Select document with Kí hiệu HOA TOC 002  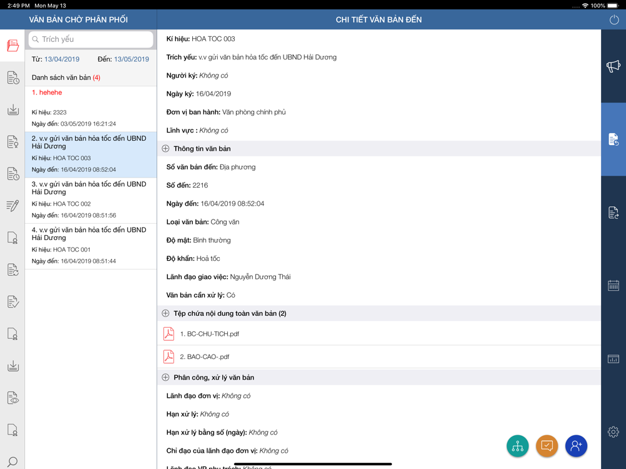[x=91, y=200]
